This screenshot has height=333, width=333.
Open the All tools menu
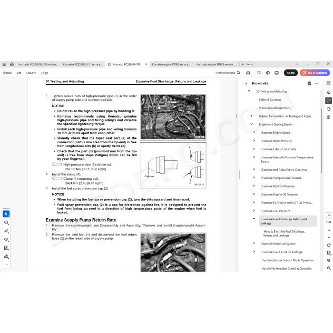[7, 73]
